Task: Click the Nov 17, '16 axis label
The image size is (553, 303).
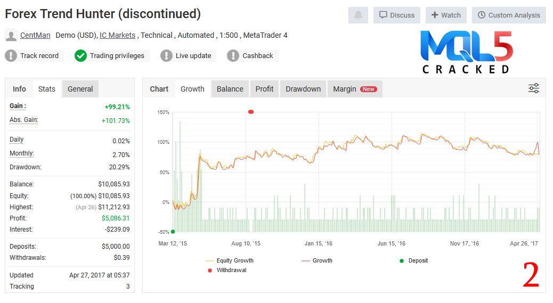Action: [x=465, y=243]
